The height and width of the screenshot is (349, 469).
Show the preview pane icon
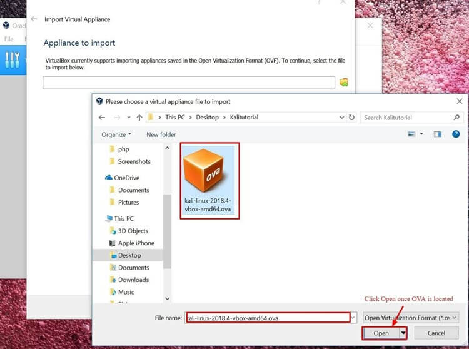point(438,134)
